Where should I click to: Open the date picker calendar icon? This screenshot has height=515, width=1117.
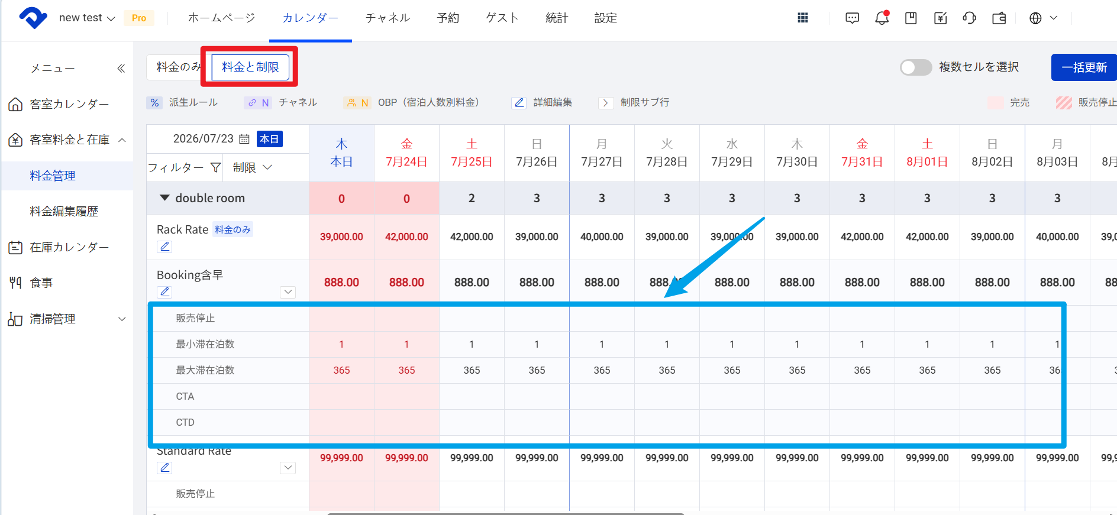coord(244,139)
